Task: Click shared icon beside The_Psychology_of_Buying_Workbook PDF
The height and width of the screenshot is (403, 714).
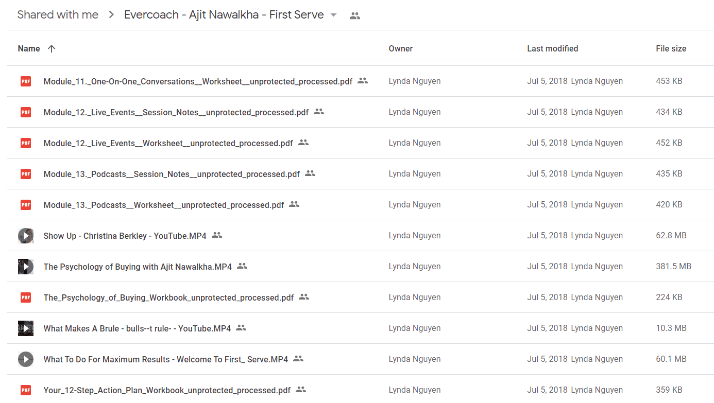Action: 304,297
